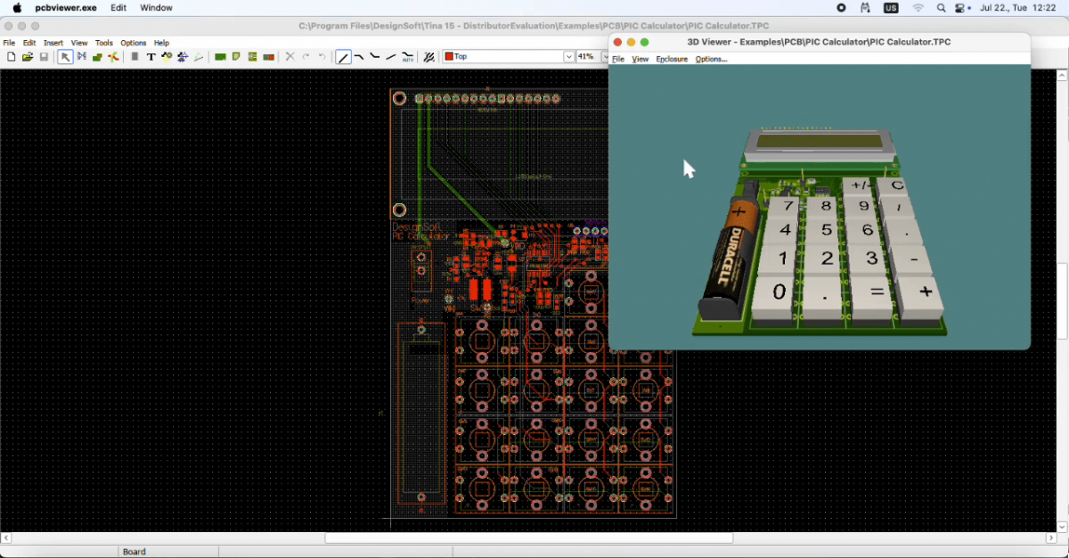Expand the layer dropdown chevron arrow
Screen dimensions: 1069x558
[568, 56]
